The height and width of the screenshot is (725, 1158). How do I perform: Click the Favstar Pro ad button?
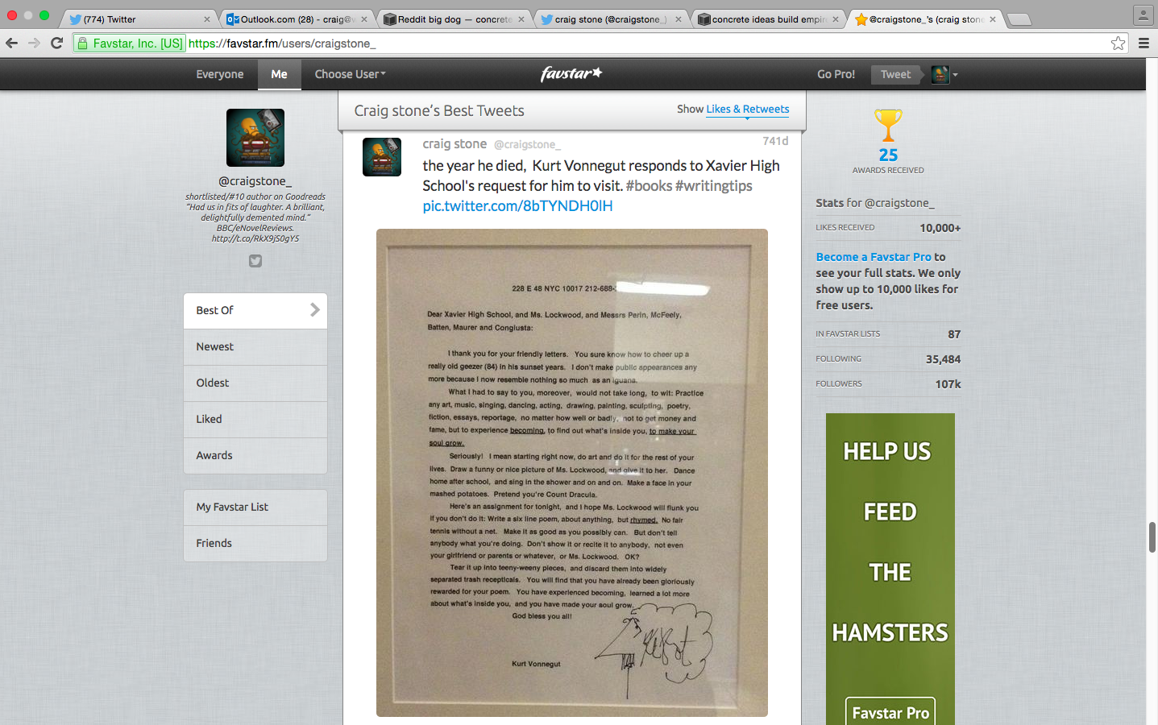pos(890,712)
